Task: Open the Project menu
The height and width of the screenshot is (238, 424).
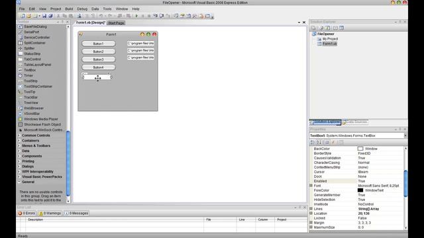Action: (x=56, y=9)
